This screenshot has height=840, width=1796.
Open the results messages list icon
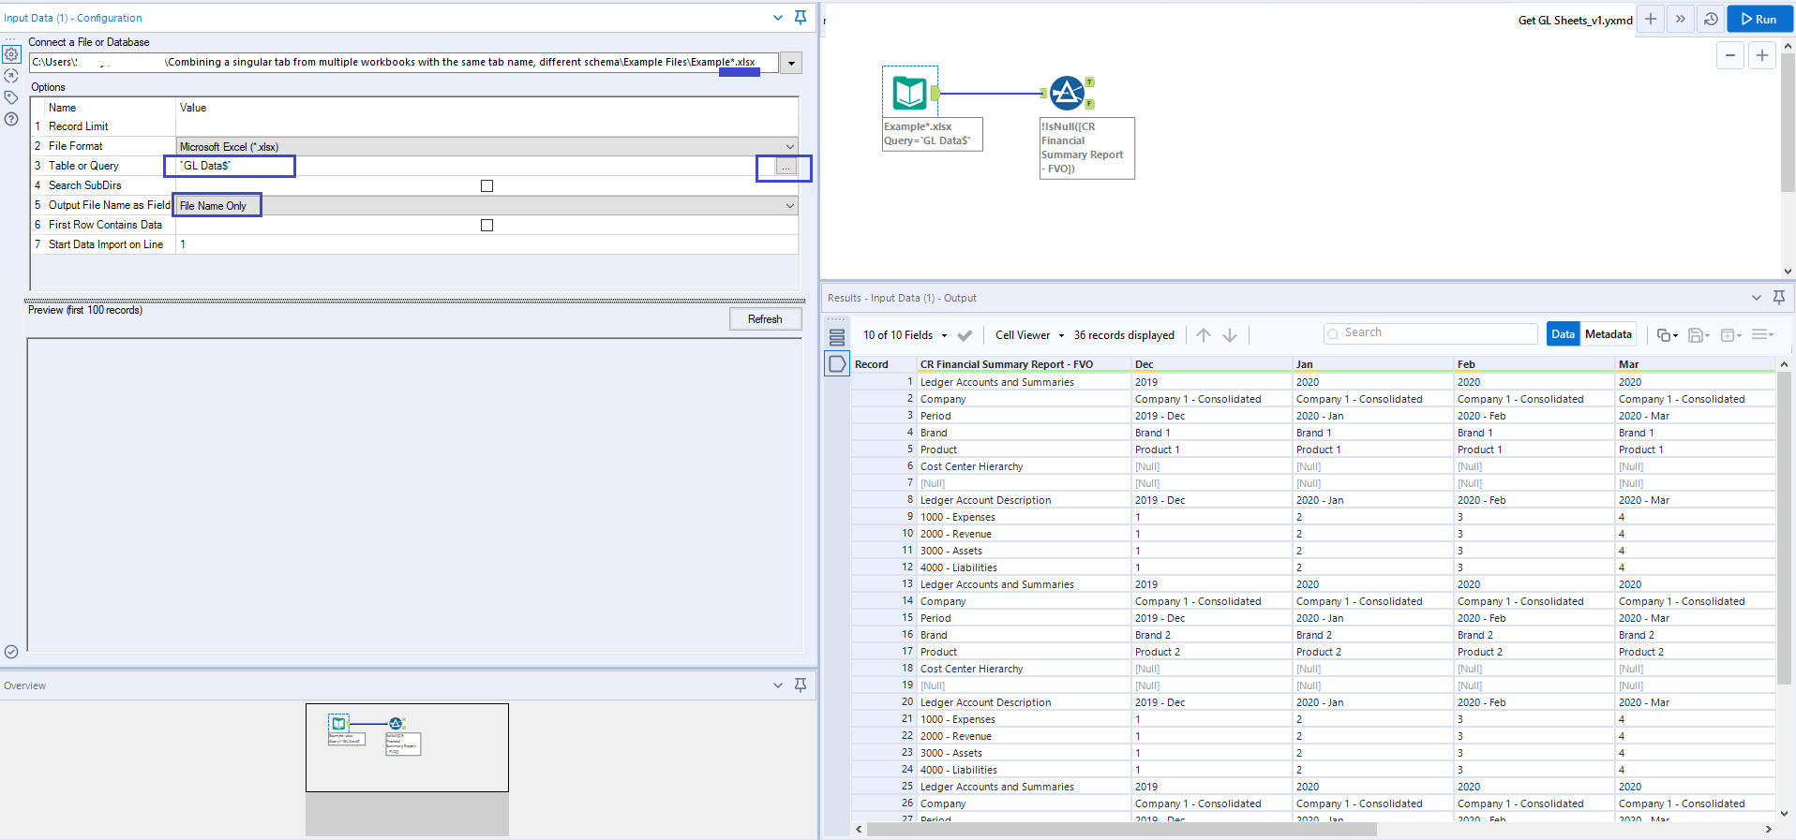click(837, 337)
